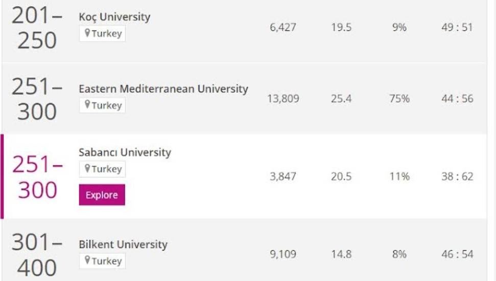This screenshot has height=281, width=496.
Task: Click the 13,809 student count value
Action: point(283,99)
